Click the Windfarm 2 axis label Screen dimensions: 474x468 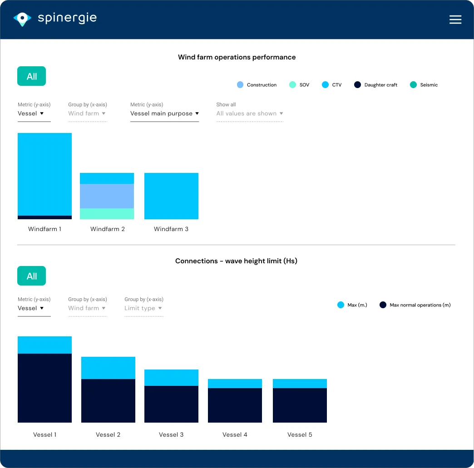point(107,229)
